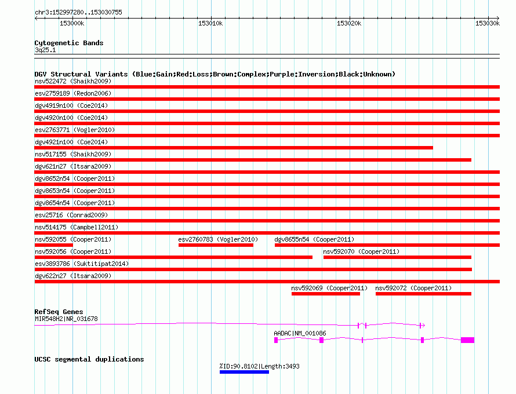Select dgv4921n100 (Coe2014) label

pos(71,142)
